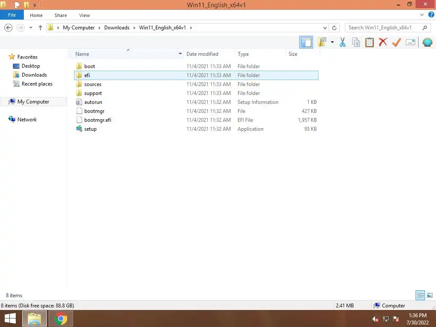Click the teal shell icon

pos(427,42)
